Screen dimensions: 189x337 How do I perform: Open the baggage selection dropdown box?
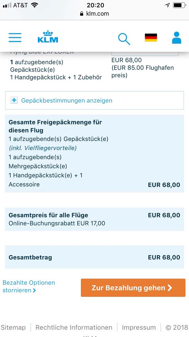point(145,54)
